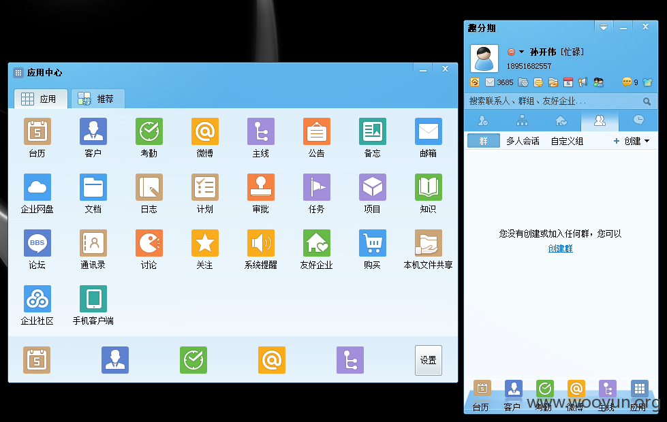Click the shirt skin-change icon

[x=647, y=82]
